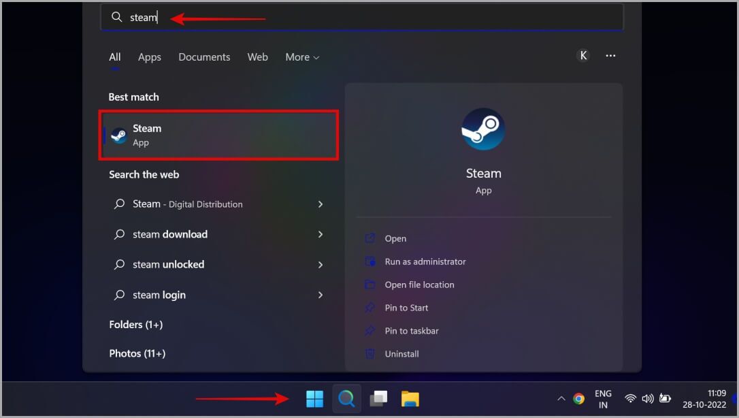Expand the More filter dropdown
The width and height of the screenshot is (739, 418).
tap(302, 57)
